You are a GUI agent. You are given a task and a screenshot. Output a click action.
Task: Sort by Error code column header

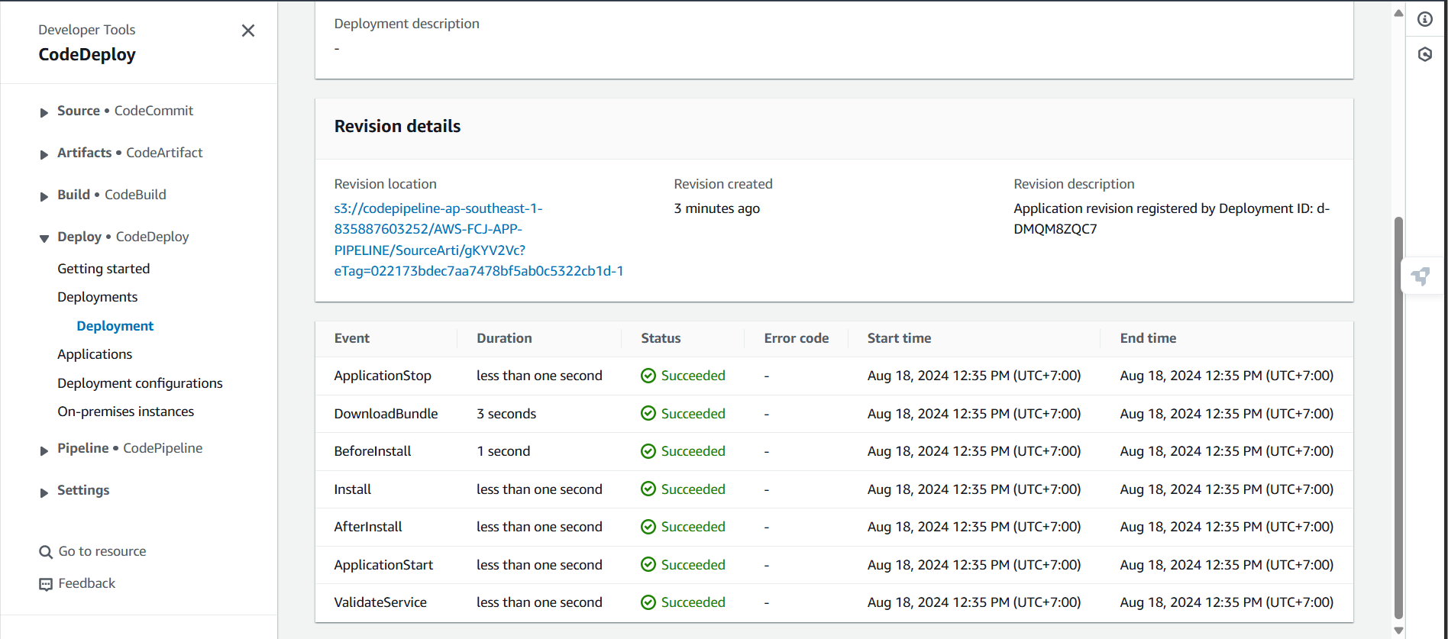(796, 338)
